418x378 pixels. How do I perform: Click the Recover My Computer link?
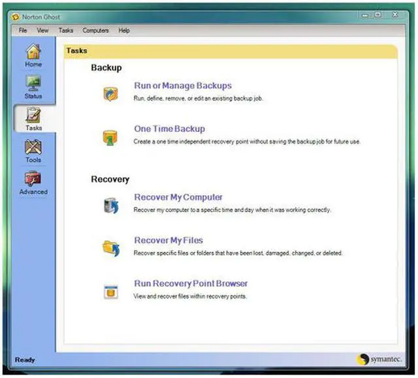tap(178, 197)
